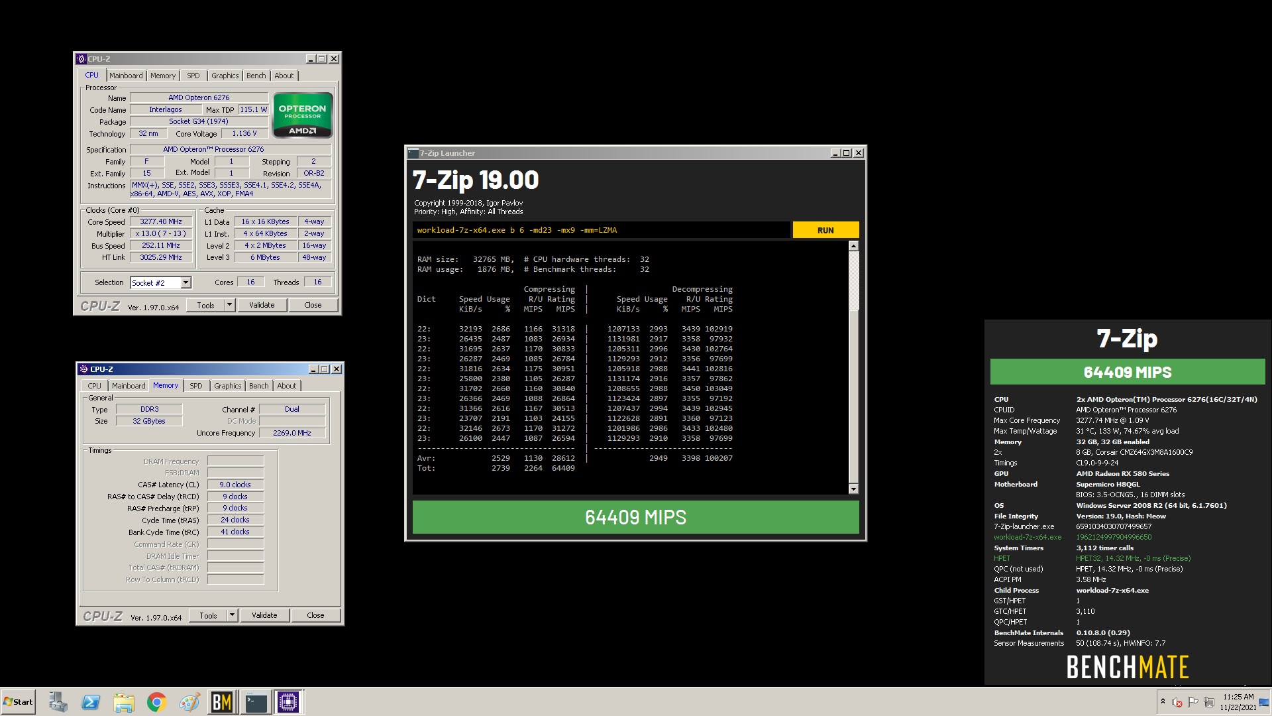Open Memory tab in the upper CPU-Z window
The width and height of the screenshot is (1272, 716).
(163, 76)
